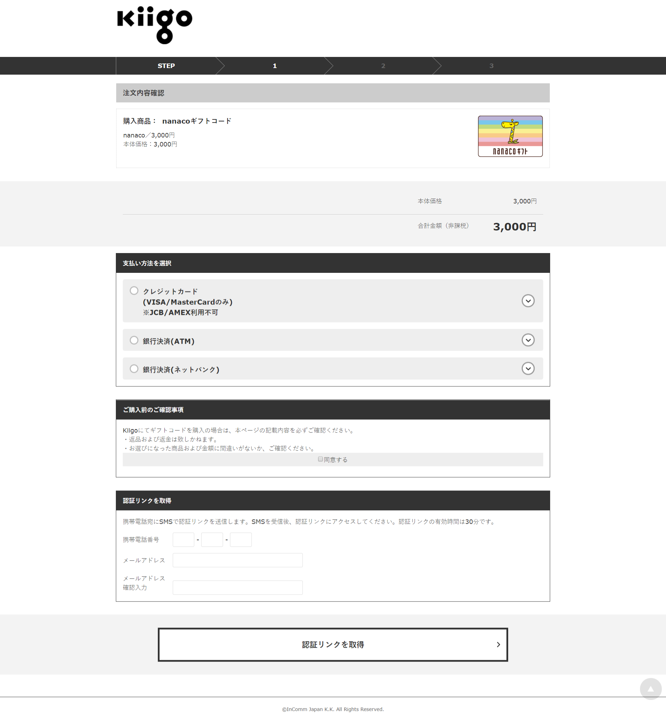666x721 pixels.
Task: Expand the クレジットカード payment option chevron
Action: [x=528, y=301]
